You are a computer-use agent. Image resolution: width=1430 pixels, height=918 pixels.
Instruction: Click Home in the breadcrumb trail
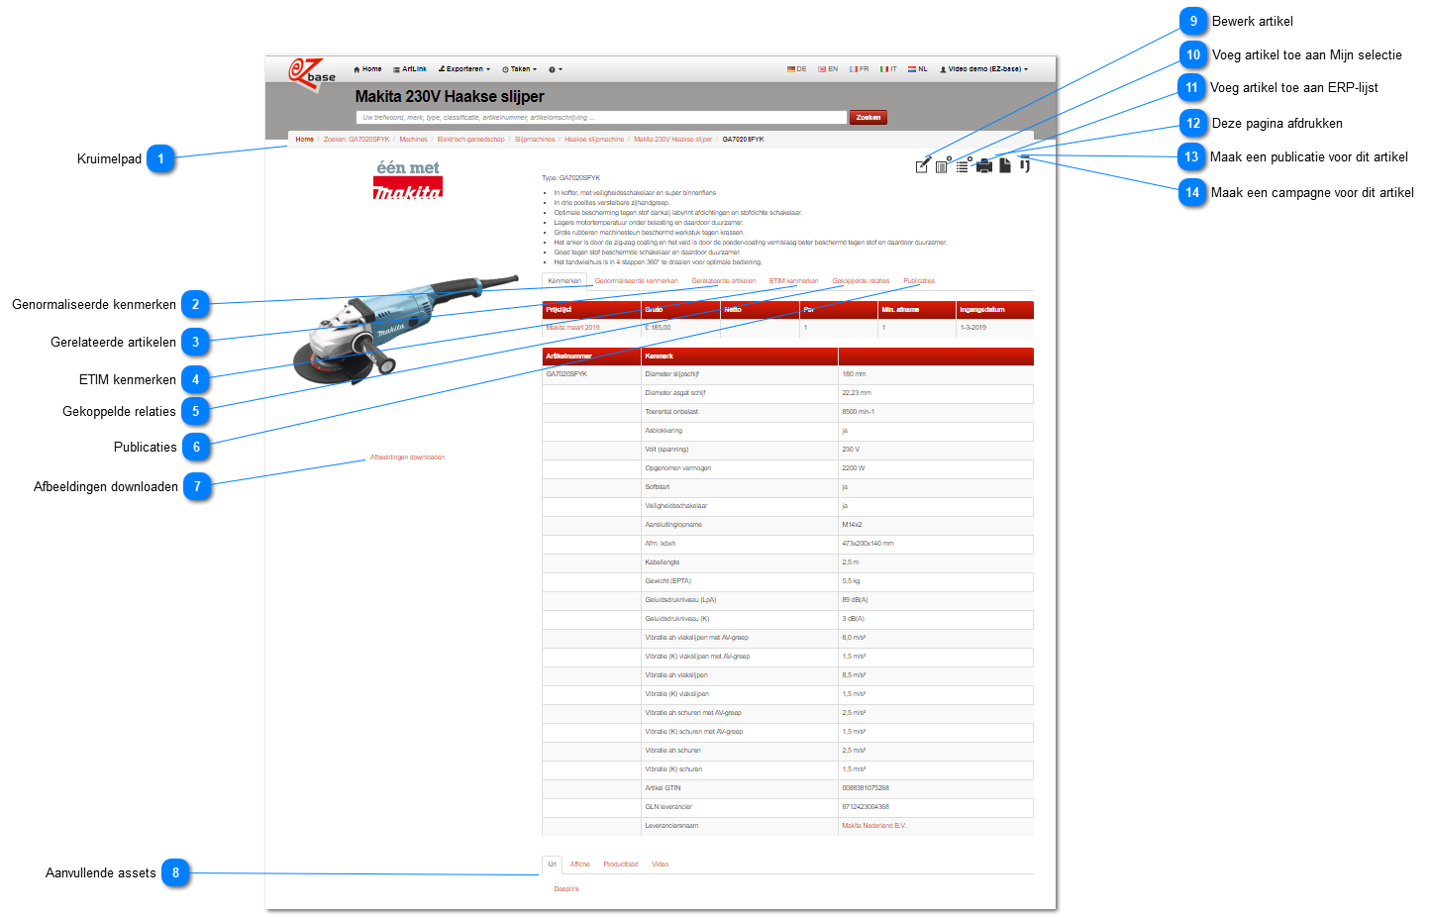(x=304, y=140)
